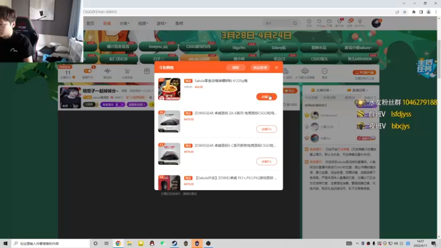Open the ZOWIEGEAR ZA-B mouse thumbnail
This screenshot has width=441, height=248.
tap(169, 121)
